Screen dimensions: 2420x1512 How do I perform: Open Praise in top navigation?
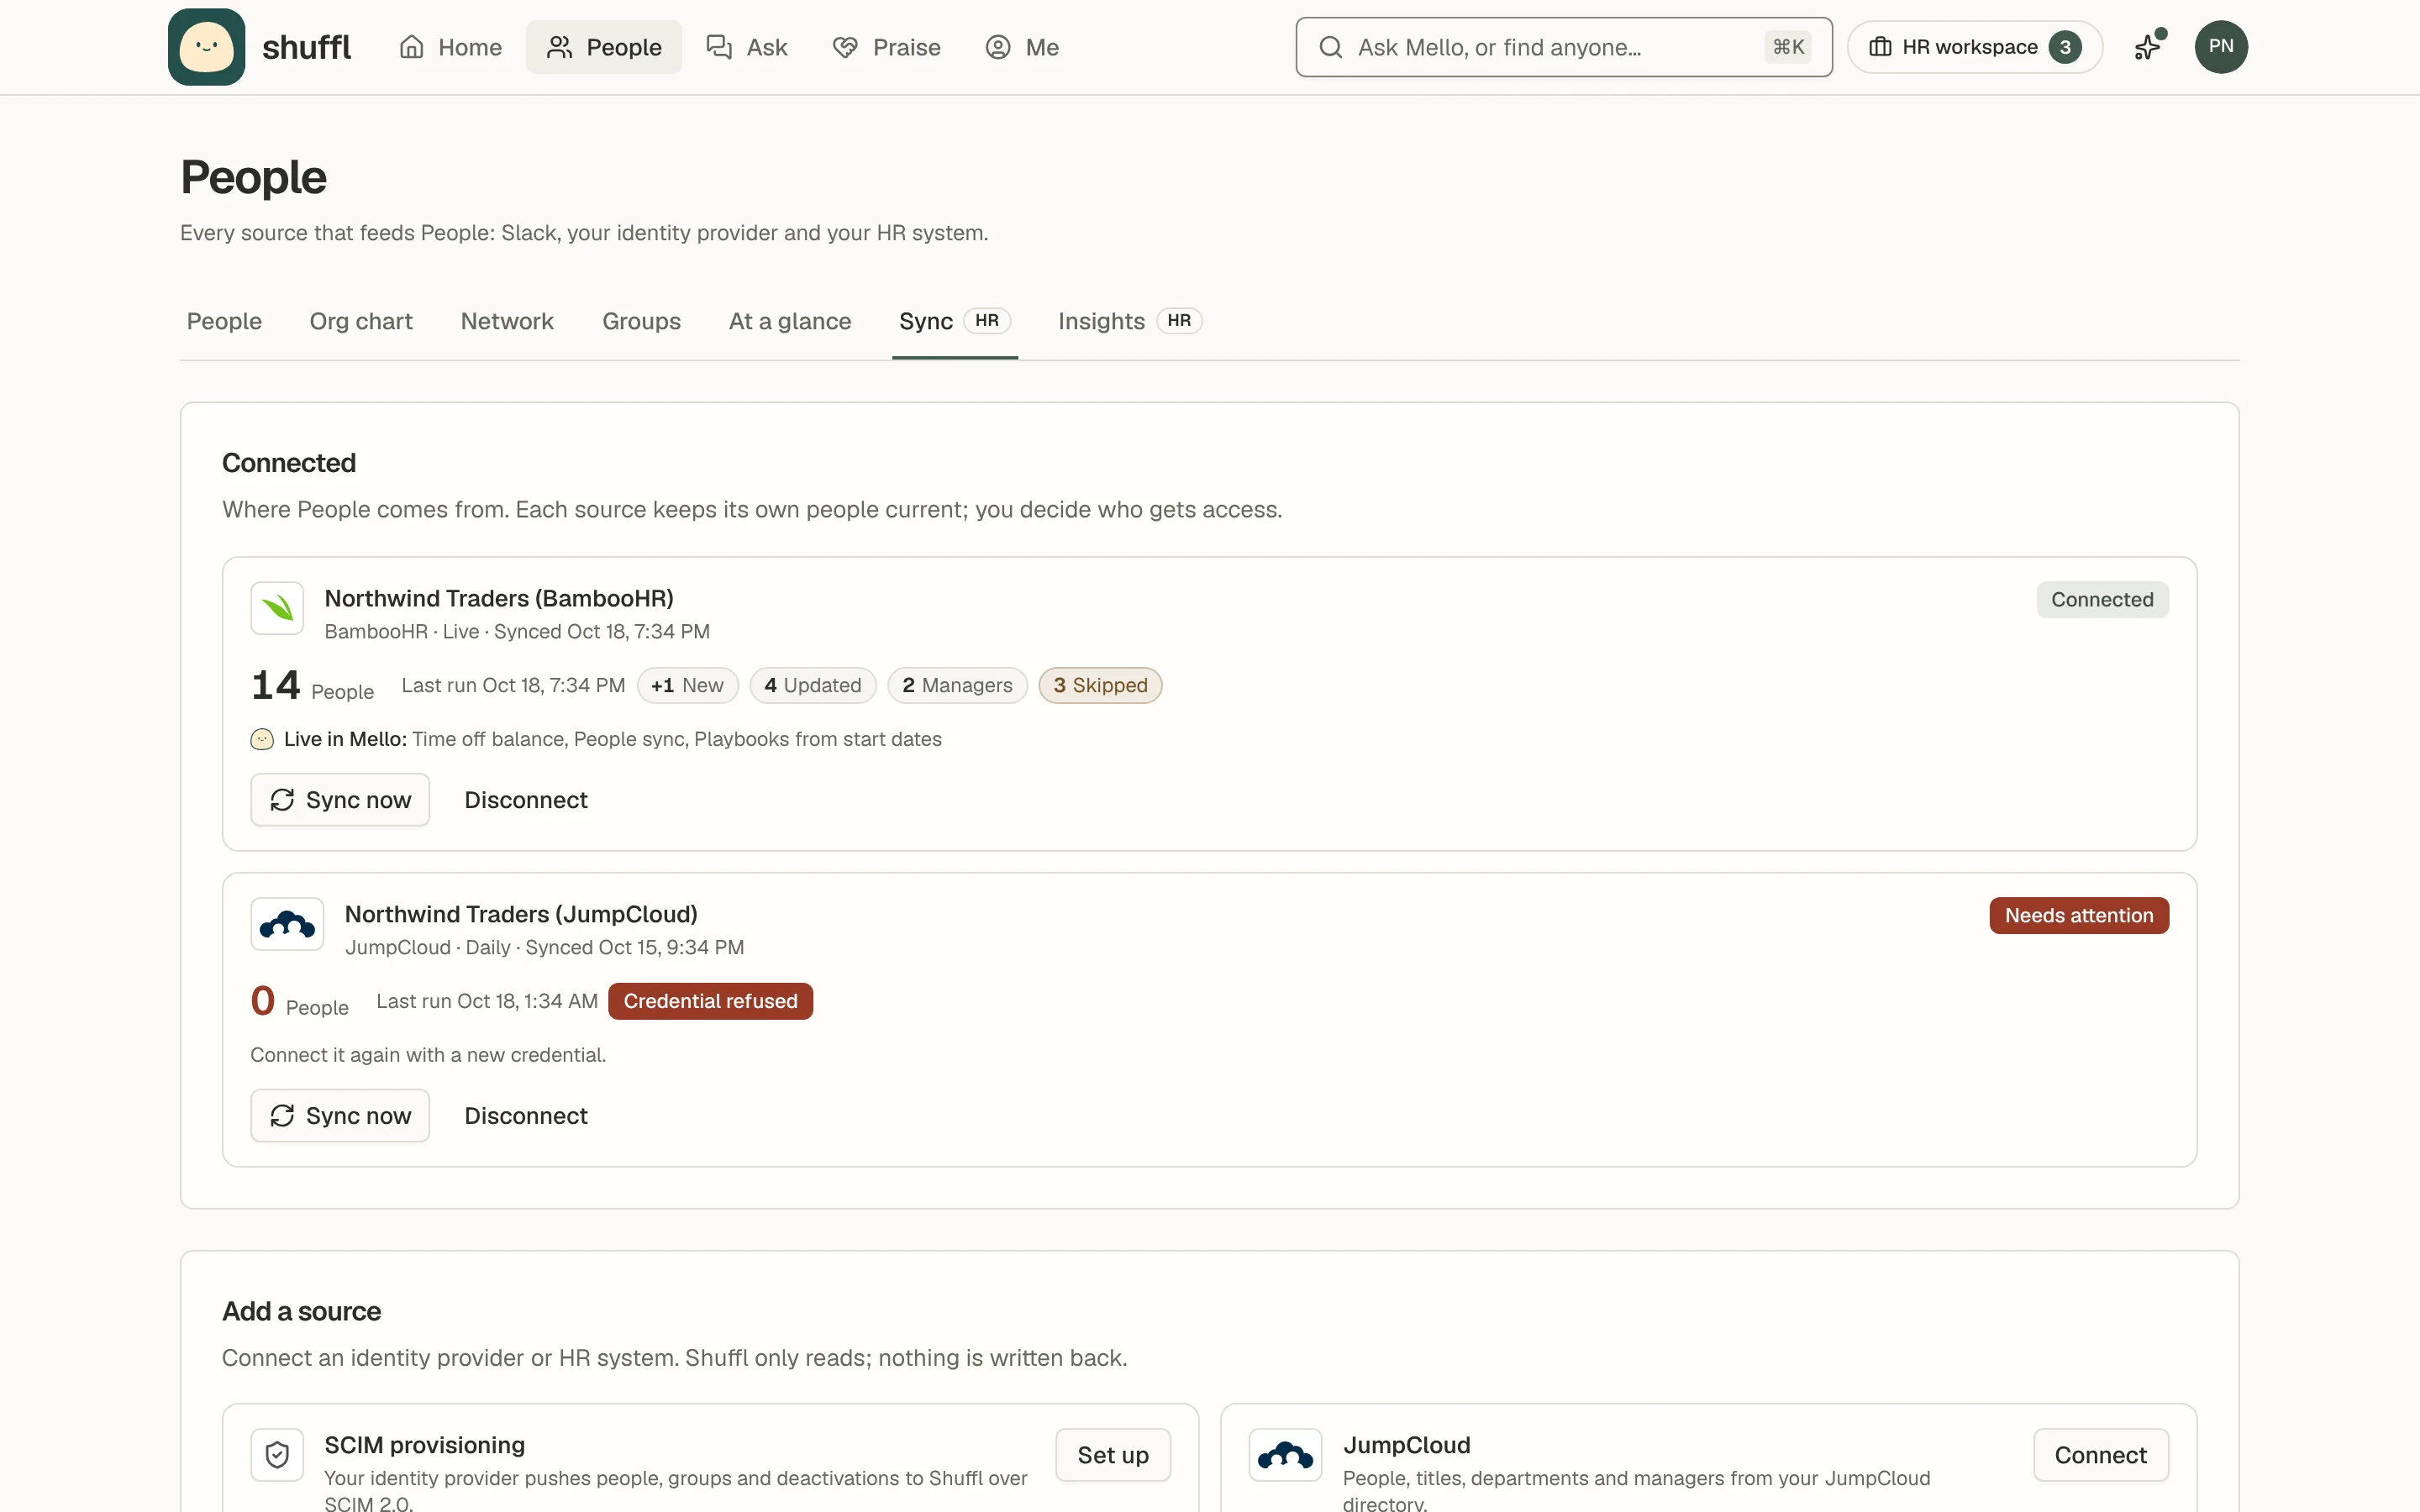click(887, 47)
